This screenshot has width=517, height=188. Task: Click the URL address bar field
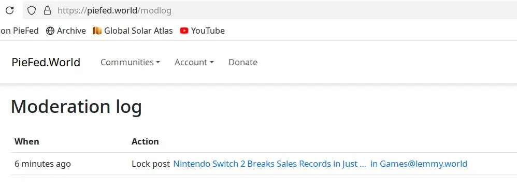270,10
